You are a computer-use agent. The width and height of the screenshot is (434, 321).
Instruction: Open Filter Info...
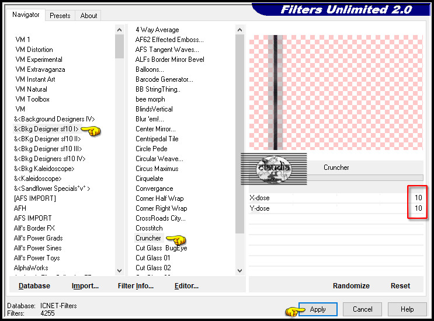pos(136,285)
